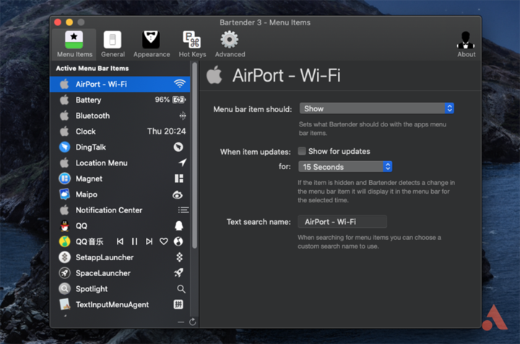Click the menu items list scrollbar
The width and height of the screenshot is (520, 344).
pos(193,145)
